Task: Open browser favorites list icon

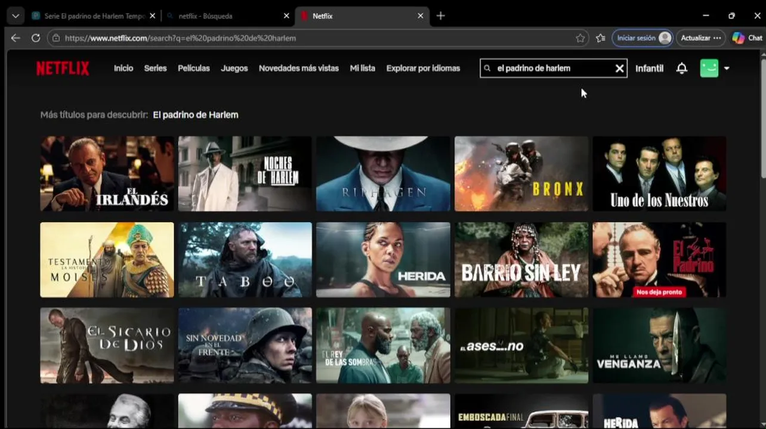Action: [601, 38]
